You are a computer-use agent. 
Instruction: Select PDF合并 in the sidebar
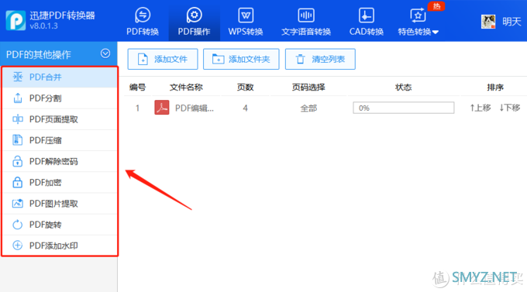pos(60,77)
